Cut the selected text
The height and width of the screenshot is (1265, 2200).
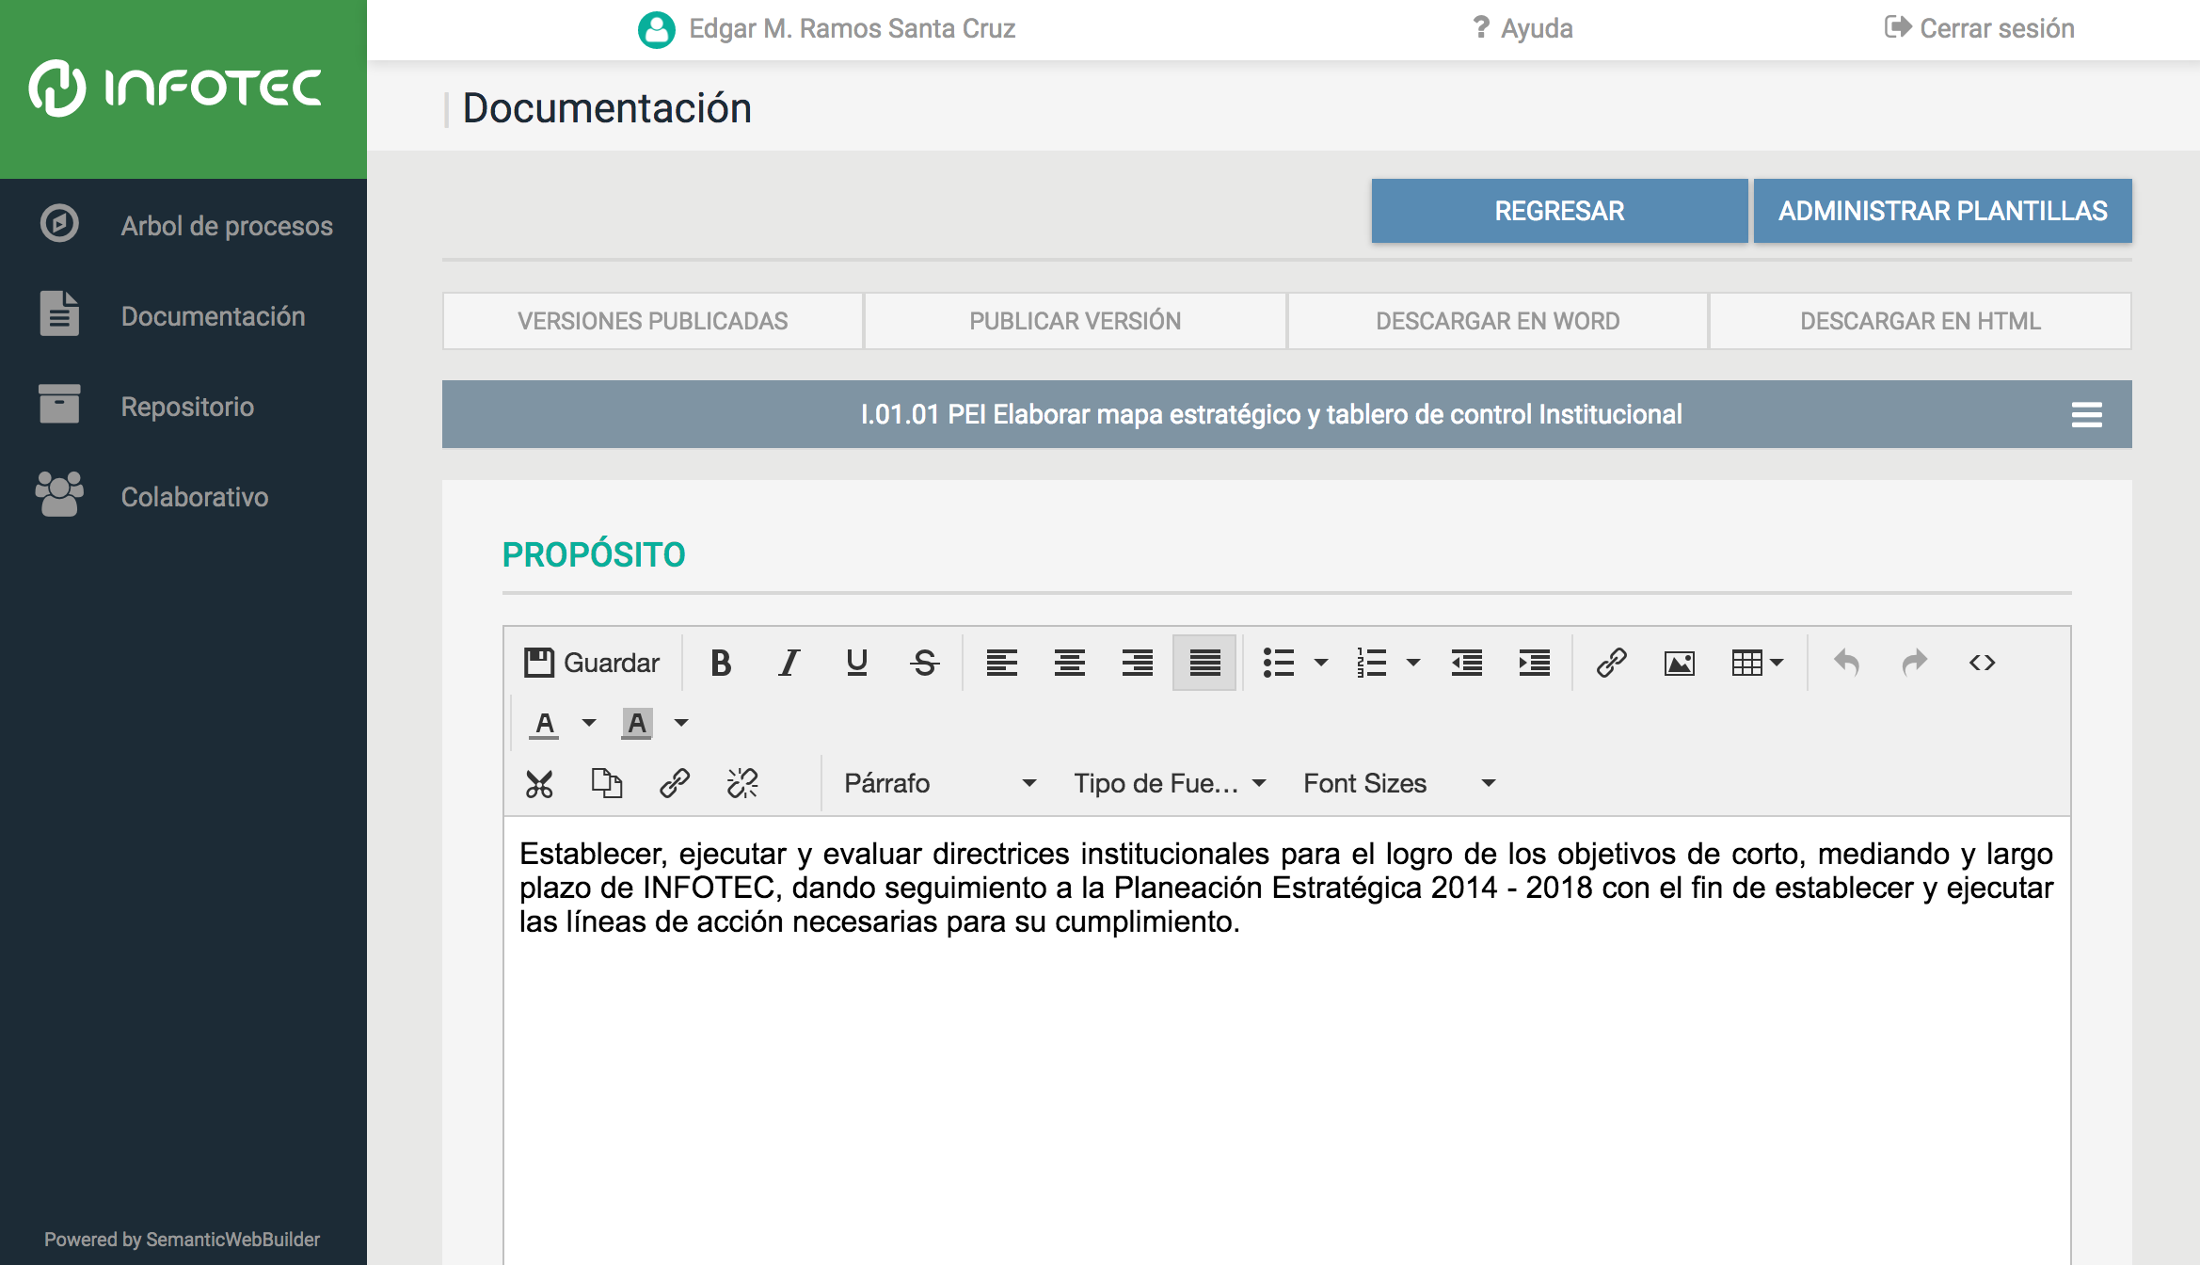[x=539, y=783]
